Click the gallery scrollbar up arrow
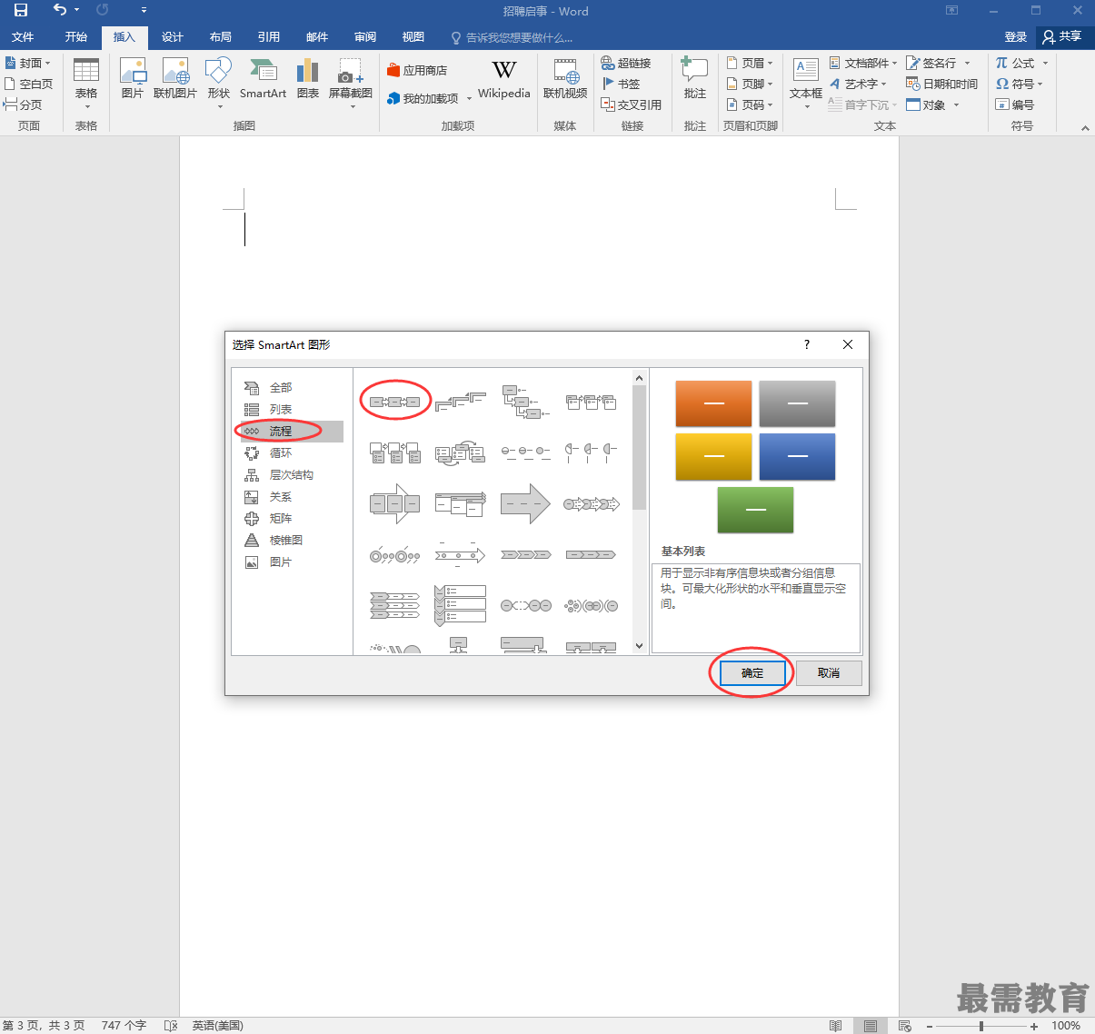This screenshot has height=1034, width=1095. click(639, 378)
